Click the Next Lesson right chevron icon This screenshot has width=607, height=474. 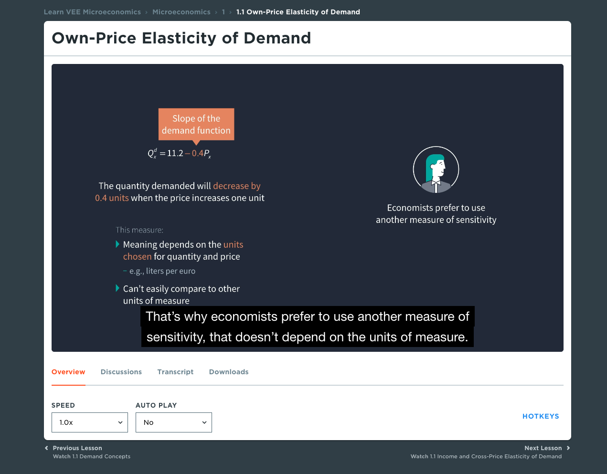[568, 448]
